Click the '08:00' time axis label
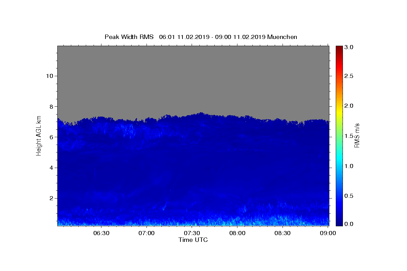Viewport: 407px width, 271px height. (x=237, y=233)
